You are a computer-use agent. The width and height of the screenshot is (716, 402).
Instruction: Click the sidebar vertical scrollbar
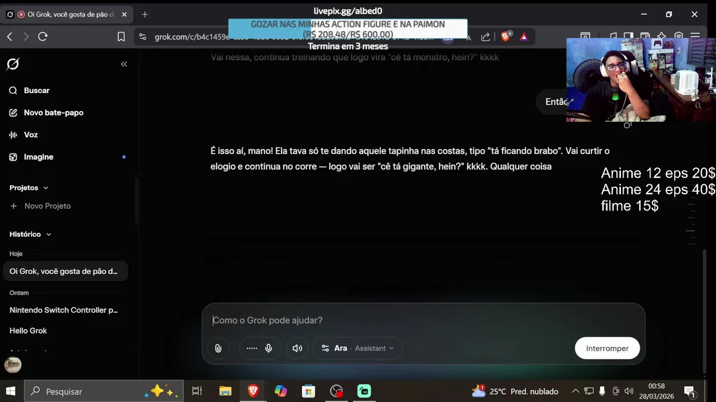(136, 201)
